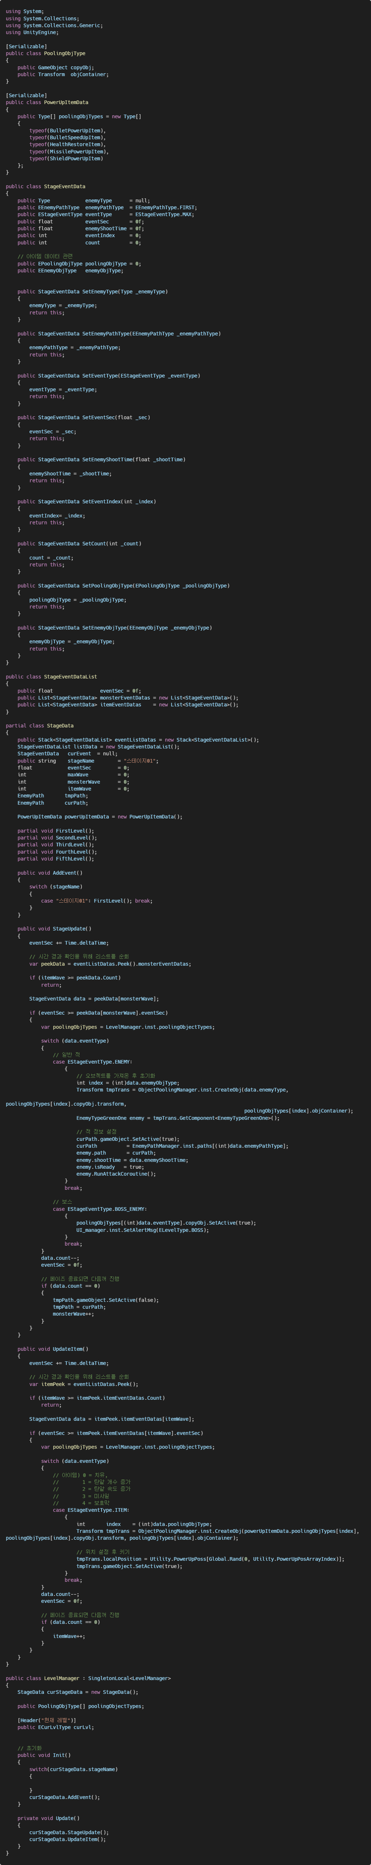Viewport: 371px width, 1865px height.
Task: Click the "public class StageEventData" declaration line
Action: tap(46, 187)
